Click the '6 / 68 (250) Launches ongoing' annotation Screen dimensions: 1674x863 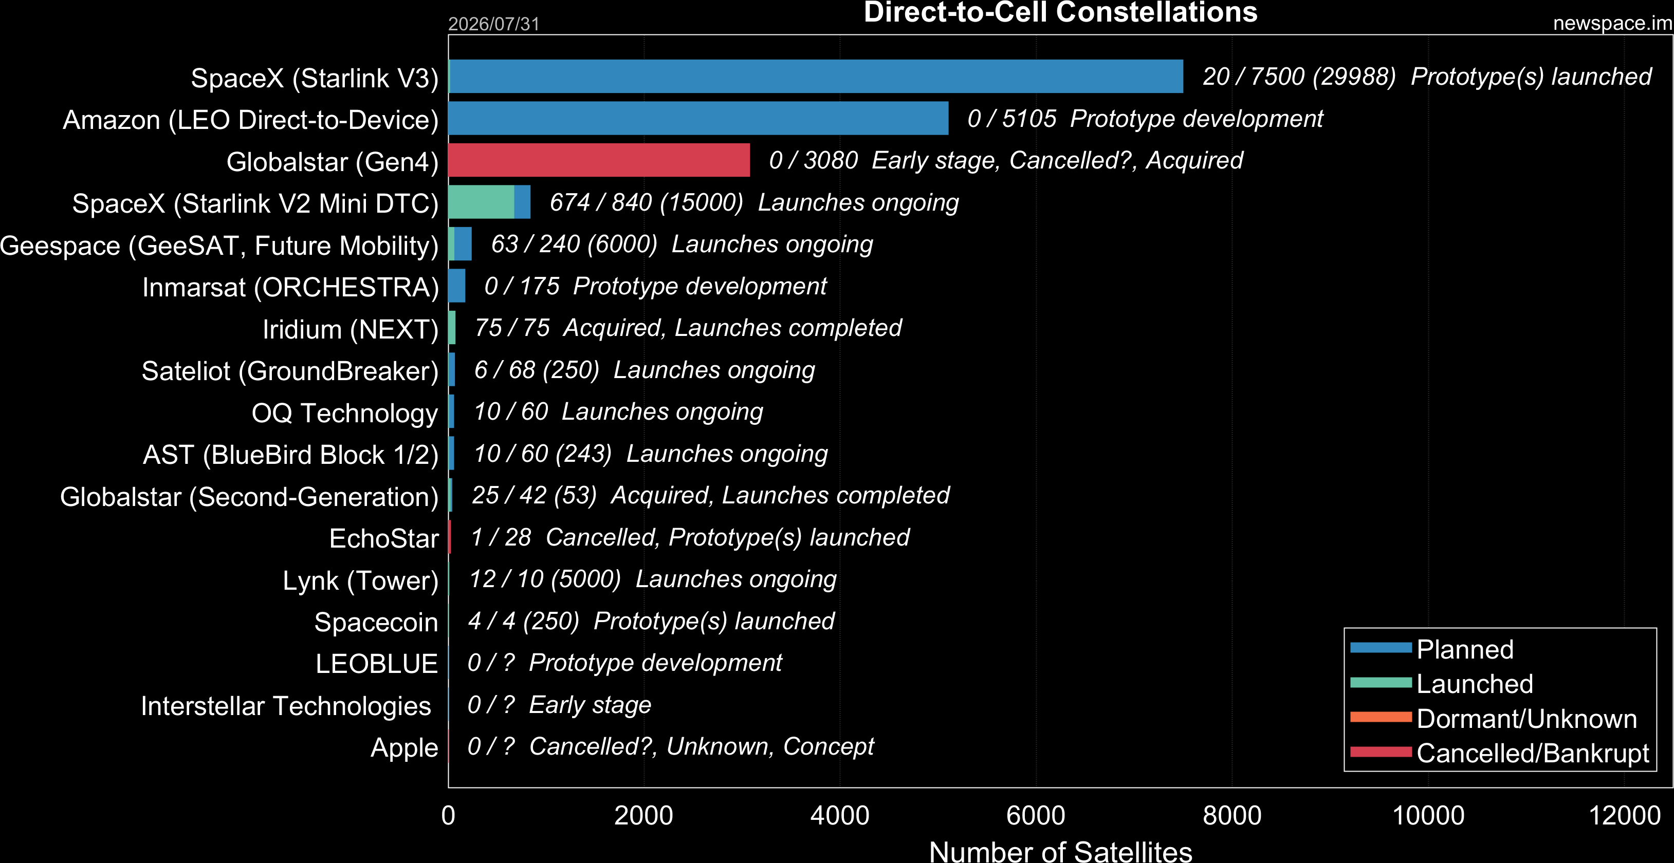(644, 370)
